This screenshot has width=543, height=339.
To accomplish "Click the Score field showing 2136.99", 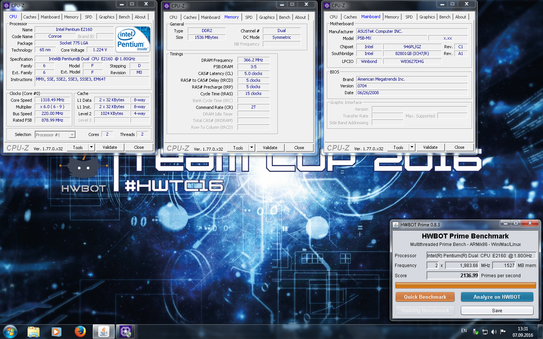I will (x=453, y=275).
